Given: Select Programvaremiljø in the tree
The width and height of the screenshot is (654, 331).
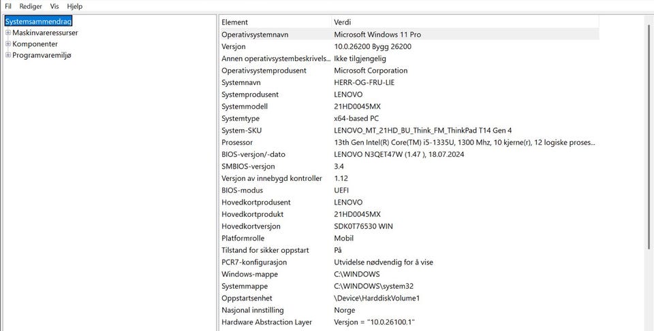Looking at the screenshot, I should click(x=42, y=55).
